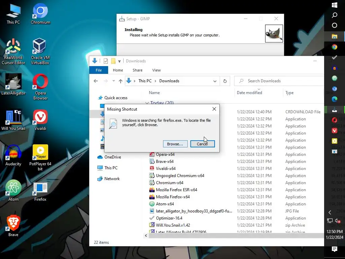345x259 pixels.
Task: Open Optimizer checkmark taskbar icon
Action: pyautogui.click(x=335, y=57)
